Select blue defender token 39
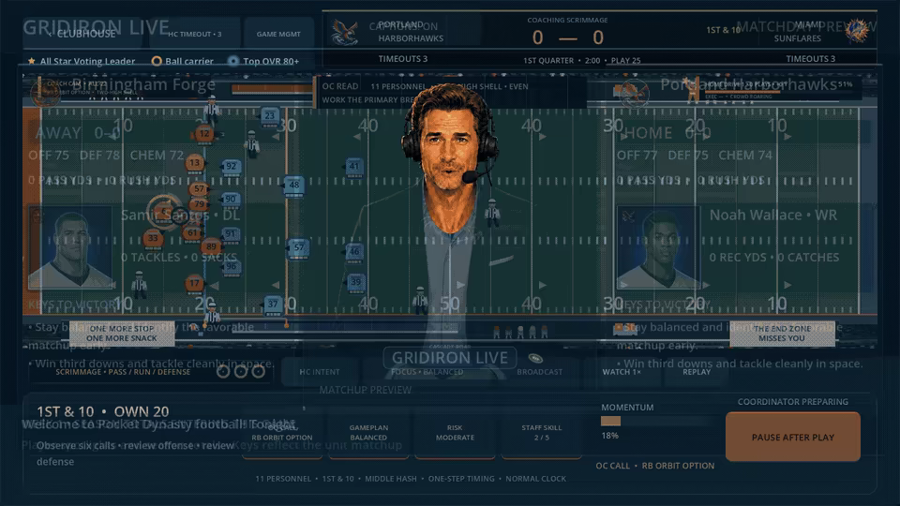This screenshot has width=900, height=506. tap(356, 282)
